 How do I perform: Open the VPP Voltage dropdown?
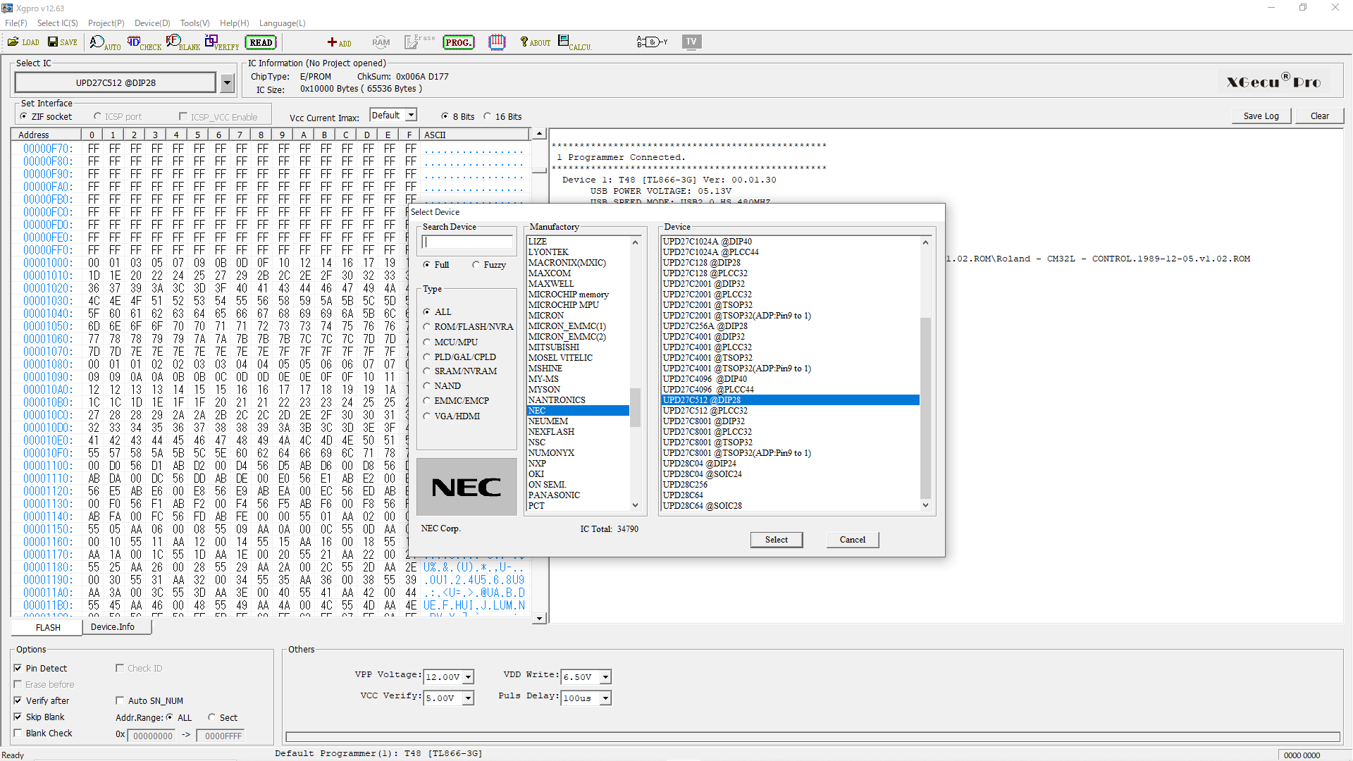469,677
